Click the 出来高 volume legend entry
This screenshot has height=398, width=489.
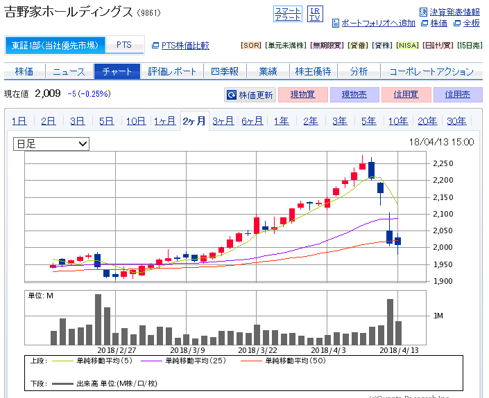117,383
